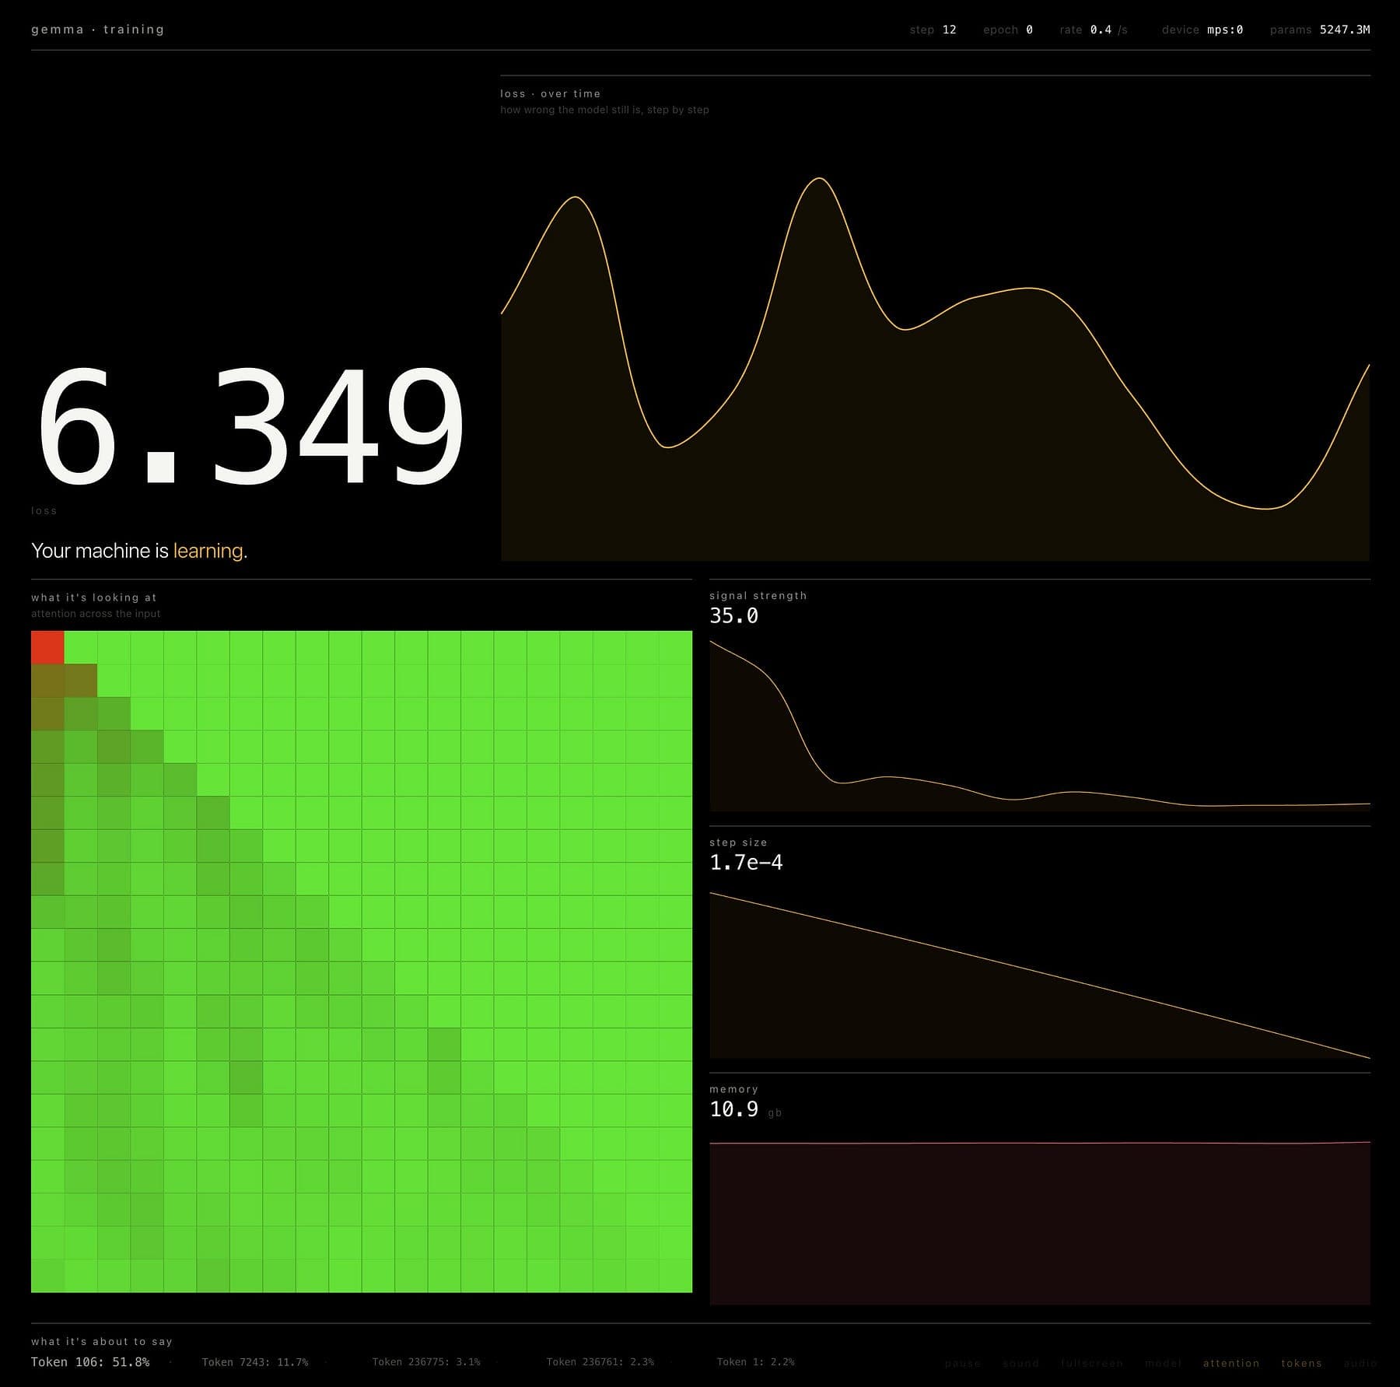This screenshot has height=1387, width=1400.
Task: Enter fullscreen mode from the bottom bar
Action: [x=1091, y=1363]
